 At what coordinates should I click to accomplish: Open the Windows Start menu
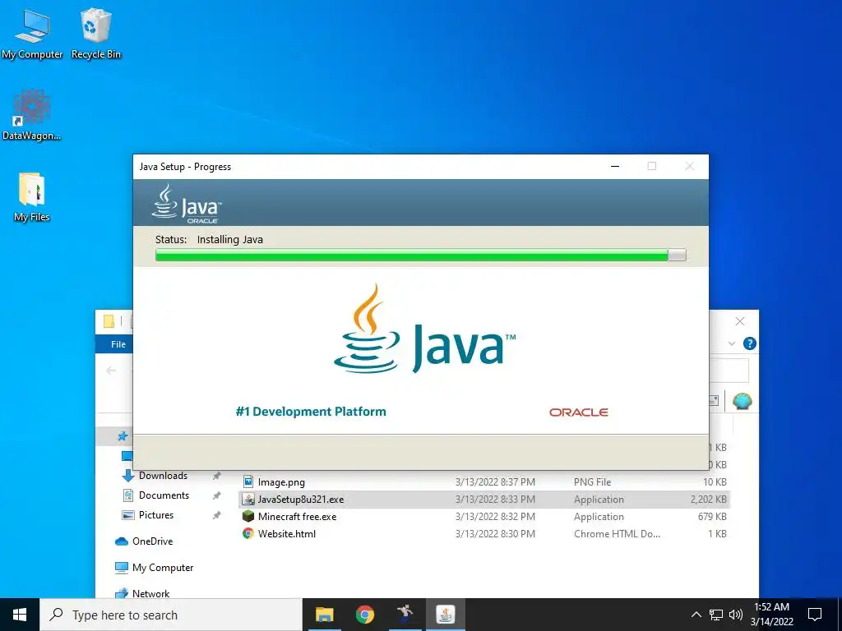20,615
